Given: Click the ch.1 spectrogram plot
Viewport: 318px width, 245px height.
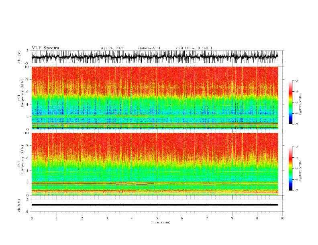Looking at the screenshot, I should (x=155, y=98).
